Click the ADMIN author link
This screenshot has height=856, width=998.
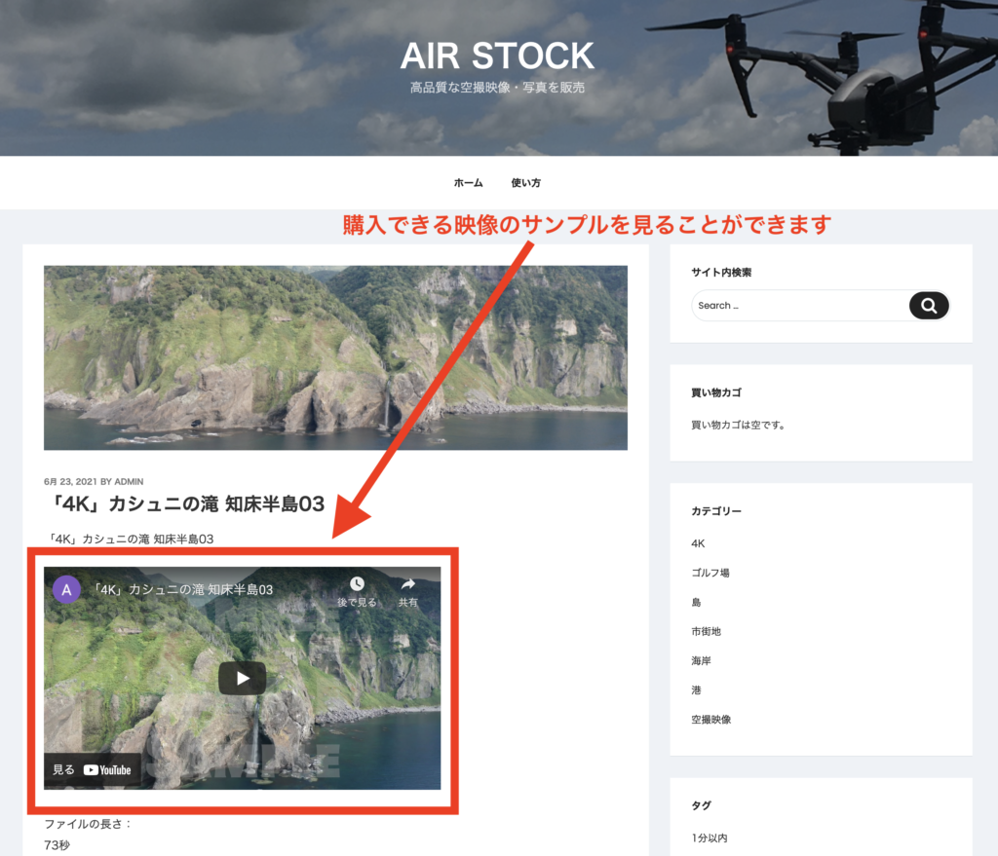[130, 482]
